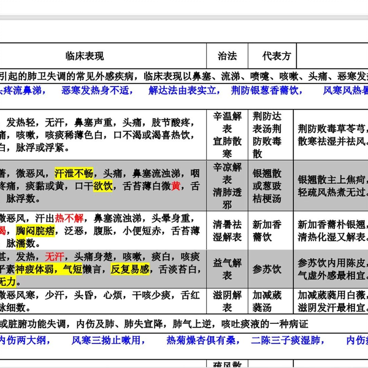This screenshot has width=368, height=368.
Task: Click blue verse 二陈三子痰湿肺
Action: click(288, 340)
